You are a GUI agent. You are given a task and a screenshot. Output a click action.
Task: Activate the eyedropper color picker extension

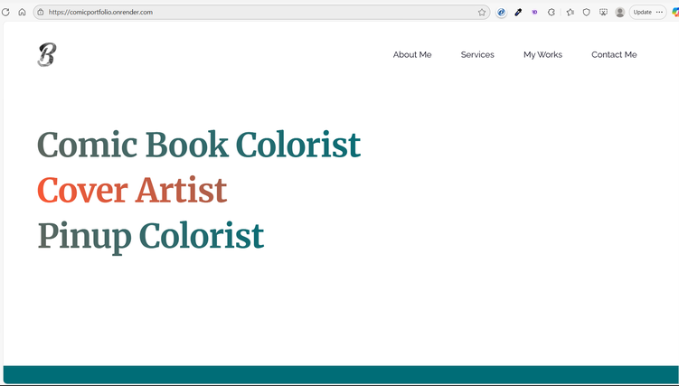(x=518, y=12)
